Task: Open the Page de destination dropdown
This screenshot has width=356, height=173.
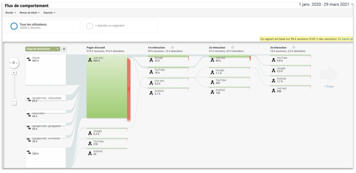Action: point(42,49)
